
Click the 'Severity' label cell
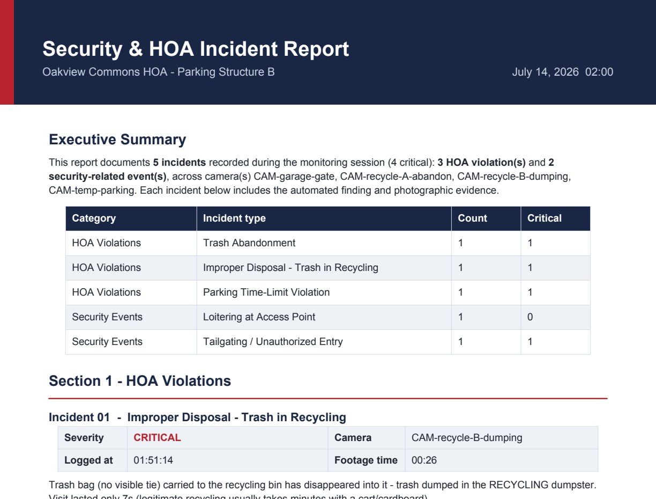tap(93, 438)
